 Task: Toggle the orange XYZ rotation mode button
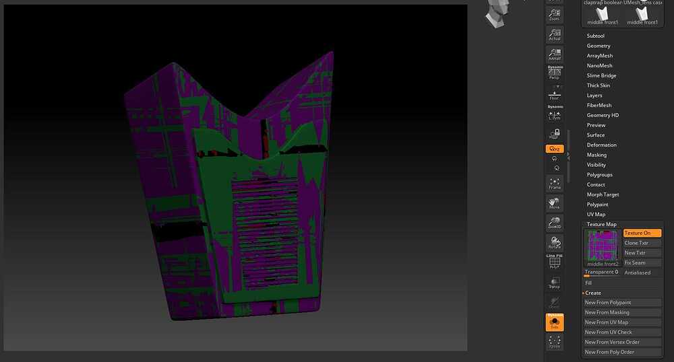tap(555, 149)
